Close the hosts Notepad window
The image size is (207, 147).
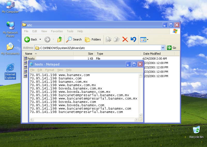(x=140, y=64)
